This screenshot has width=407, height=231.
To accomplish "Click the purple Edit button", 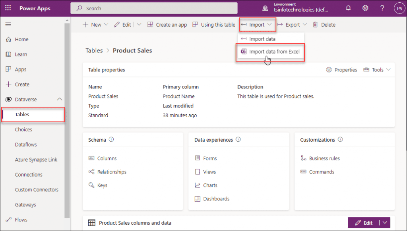I will (364, 223).
